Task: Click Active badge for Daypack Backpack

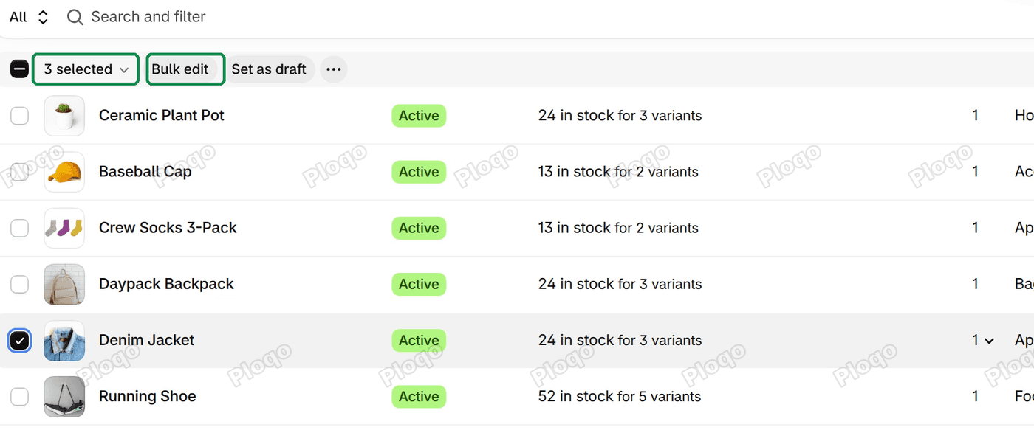Action: click(419, 285)
